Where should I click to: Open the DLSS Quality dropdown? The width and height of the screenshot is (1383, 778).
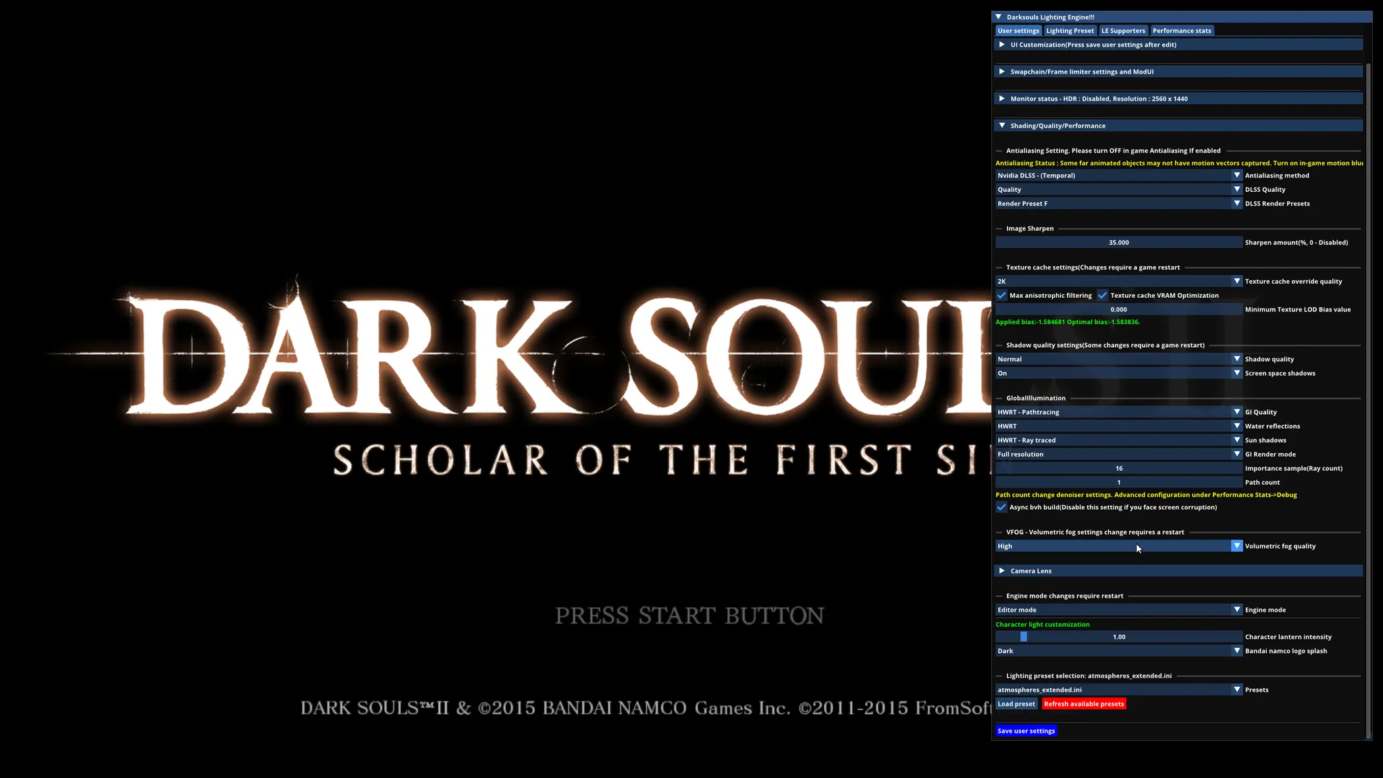coord(1119,190)
